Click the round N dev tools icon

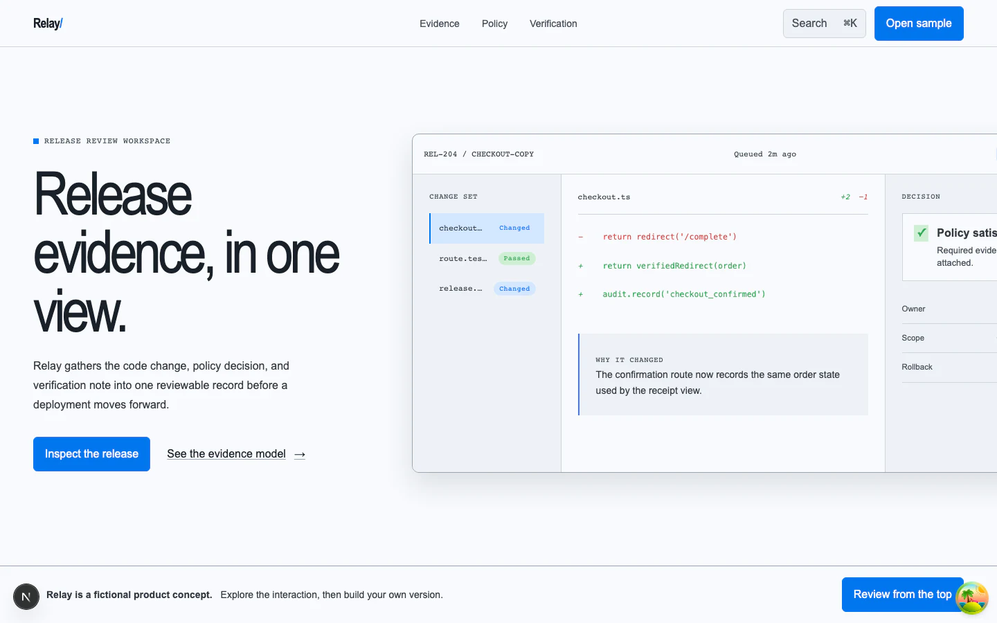pyautogui.click(x=26, y=597)
